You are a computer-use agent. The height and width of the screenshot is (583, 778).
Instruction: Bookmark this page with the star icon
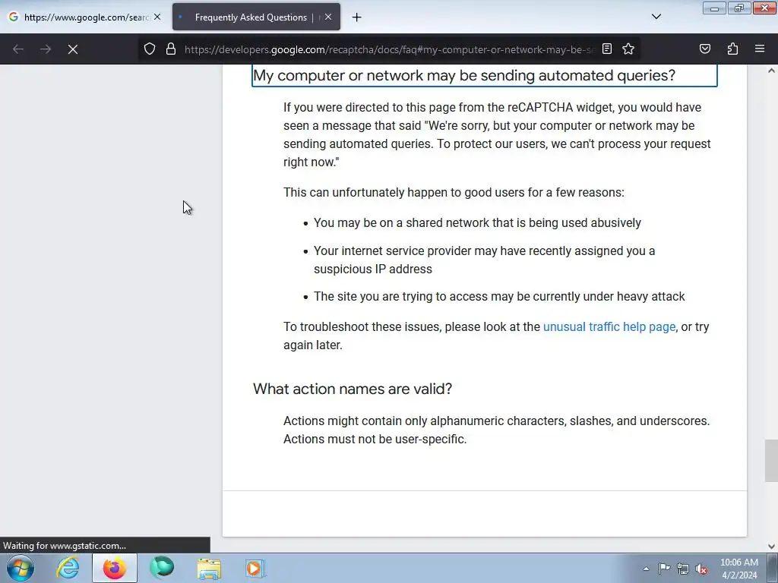(628, 49)
